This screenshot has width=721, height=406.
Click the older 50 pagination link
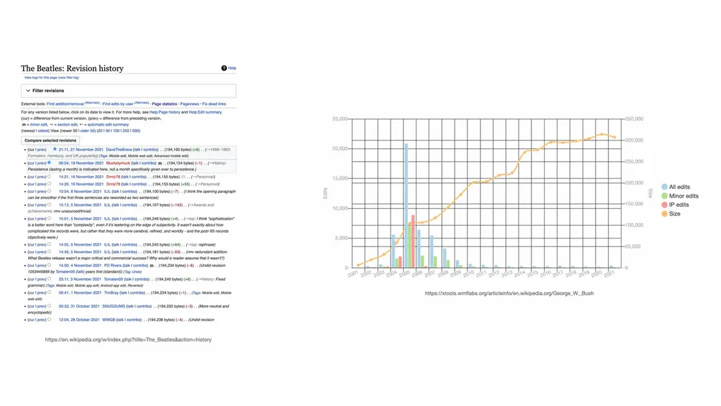point(87,131)
